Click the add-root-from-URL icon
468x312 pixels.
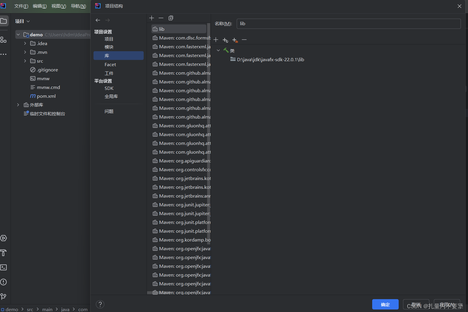225,40
